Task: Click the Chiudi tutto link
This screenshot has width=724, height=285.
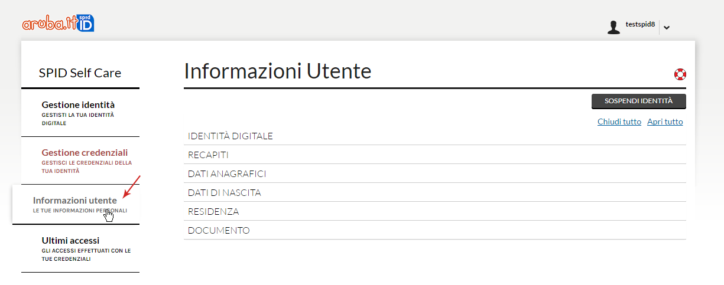Action: pos(619,122)
